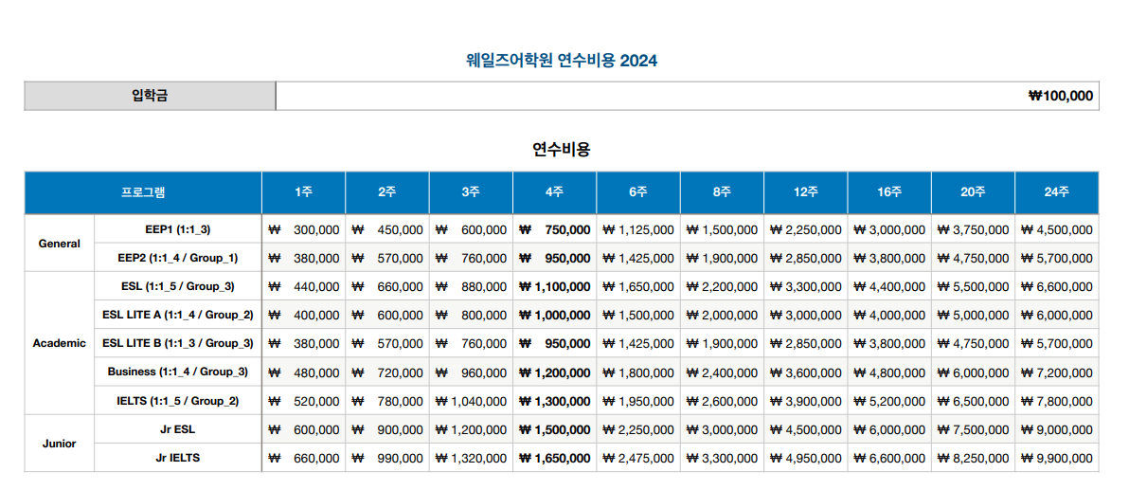Click the 연수비용 section heading
Screen dimensions: 1147x490
(562, 149)
